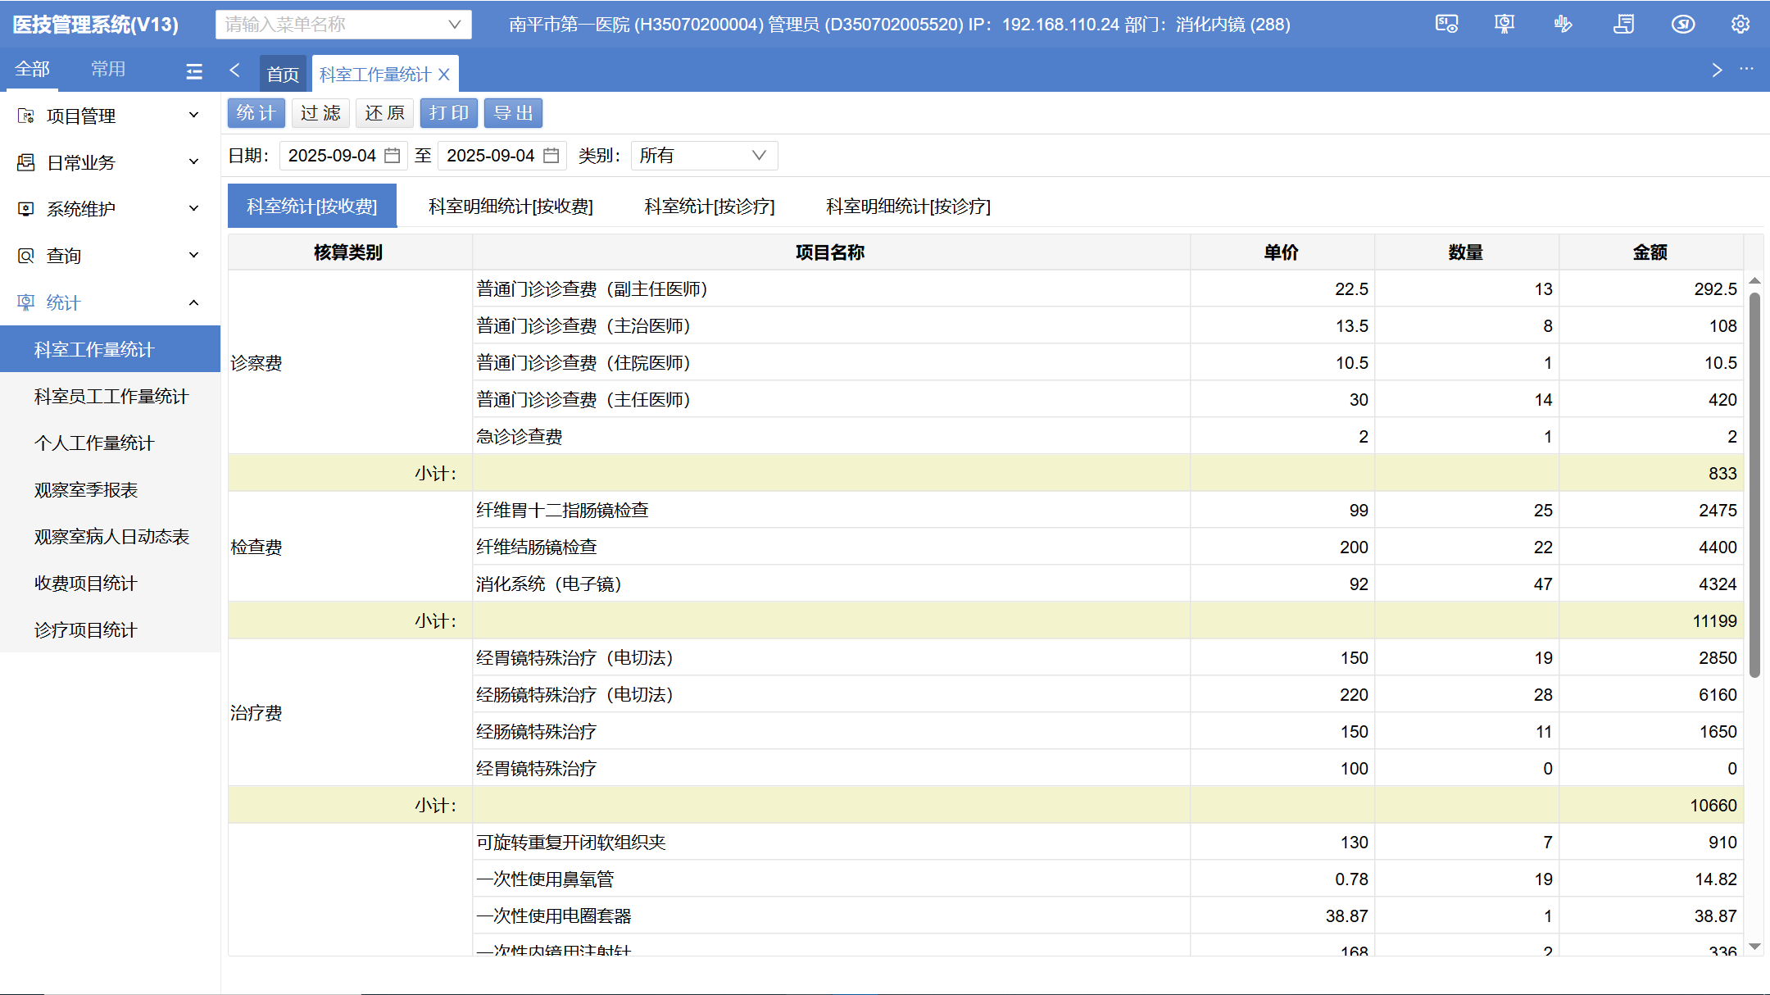Click the 导出 button
The width and height of the screenshot is (1770, 995).
click(x=513, y=113)
